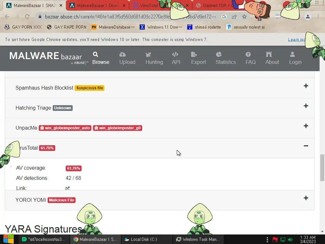Open the API code icon
This screenshot has height=244, width=325.
coord(175,54)
